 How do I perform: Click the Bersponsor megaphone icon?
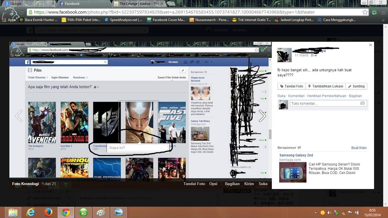299,147
